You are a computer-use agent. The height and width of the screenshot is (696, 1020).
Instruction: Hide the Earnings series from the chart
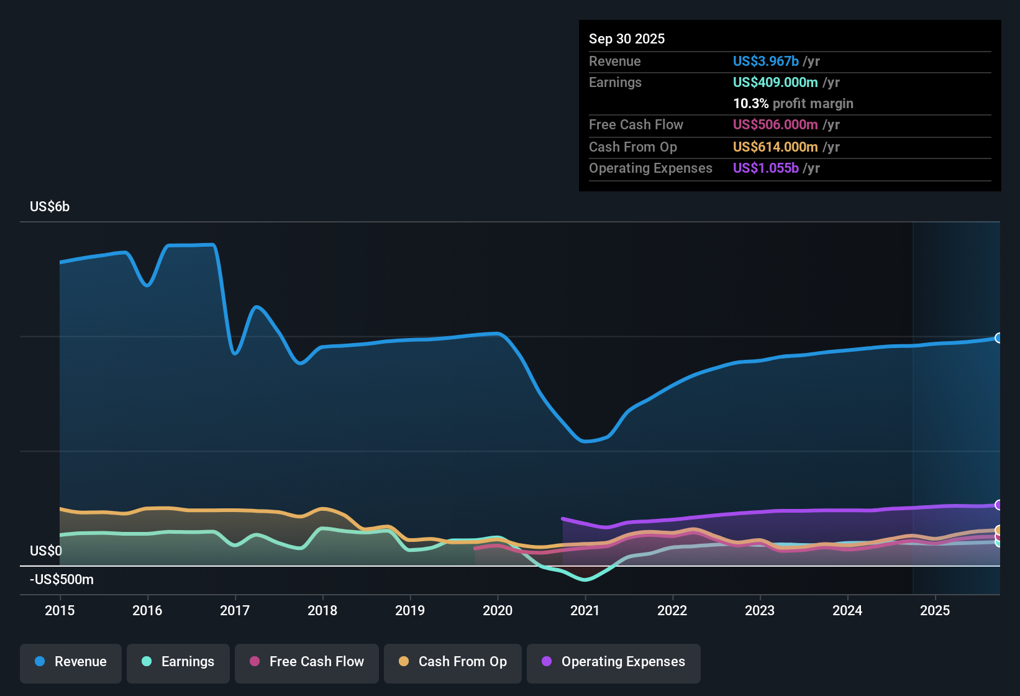tap(178, 662)
